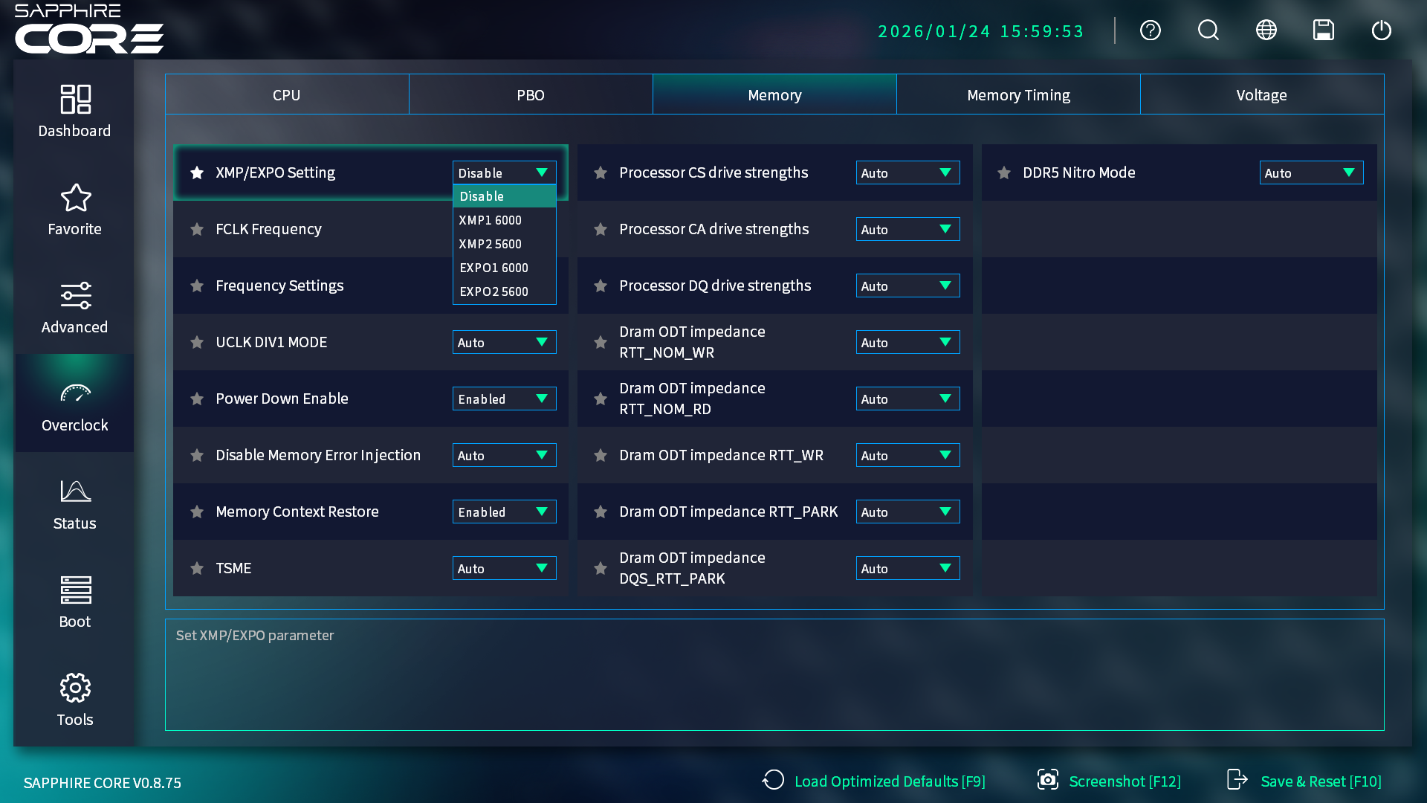The width and height of the screenshot is (1427, 803).
Task: Go to the Status sidebar page
Action: click(74, 504)
